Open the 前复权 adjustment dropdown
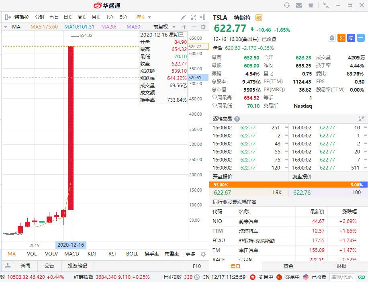 (x=163, y=27)
